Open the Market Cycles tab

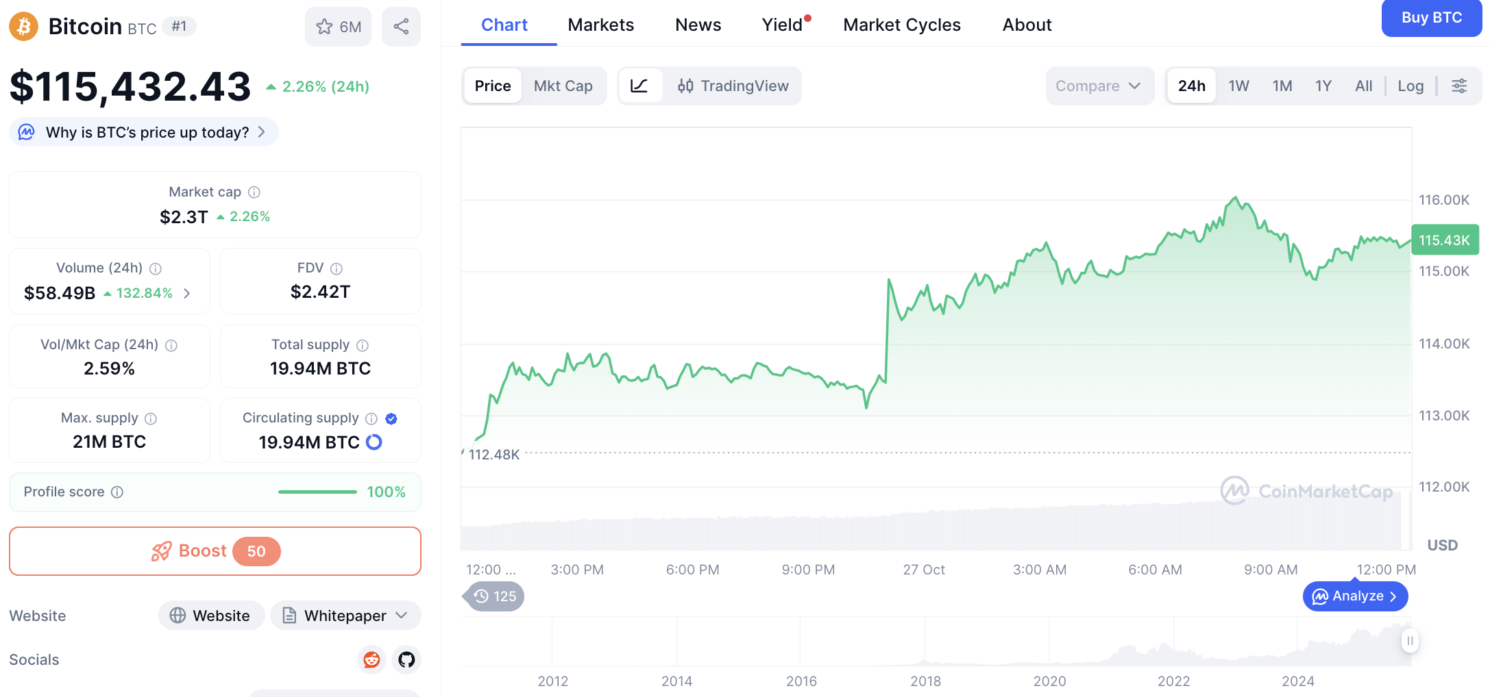click(x=901, y=25)
